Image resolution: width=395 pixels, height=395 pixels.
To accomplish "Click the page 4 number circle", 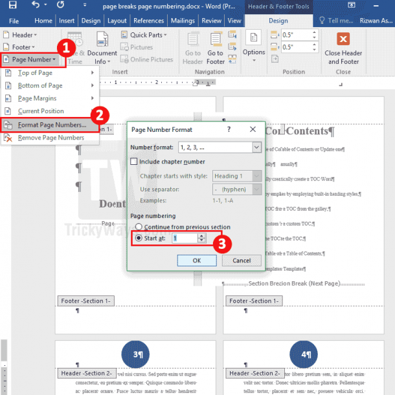I will click(x=304, y=354).
